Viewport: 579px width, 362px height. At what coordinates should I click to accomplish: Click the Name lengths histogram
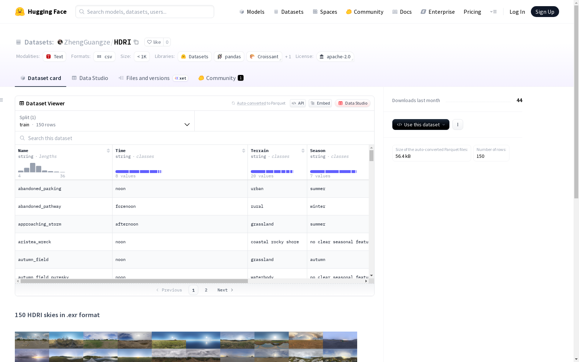pyautogui.click(x=42, y=168)
